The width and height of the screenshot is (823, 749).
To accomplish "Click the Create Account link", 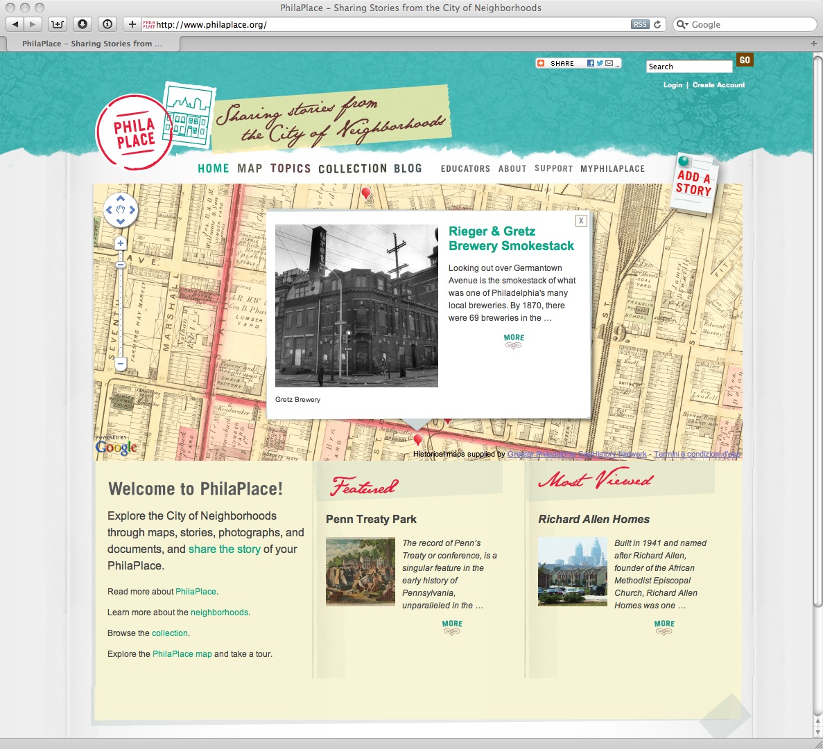I will (718, 85).
